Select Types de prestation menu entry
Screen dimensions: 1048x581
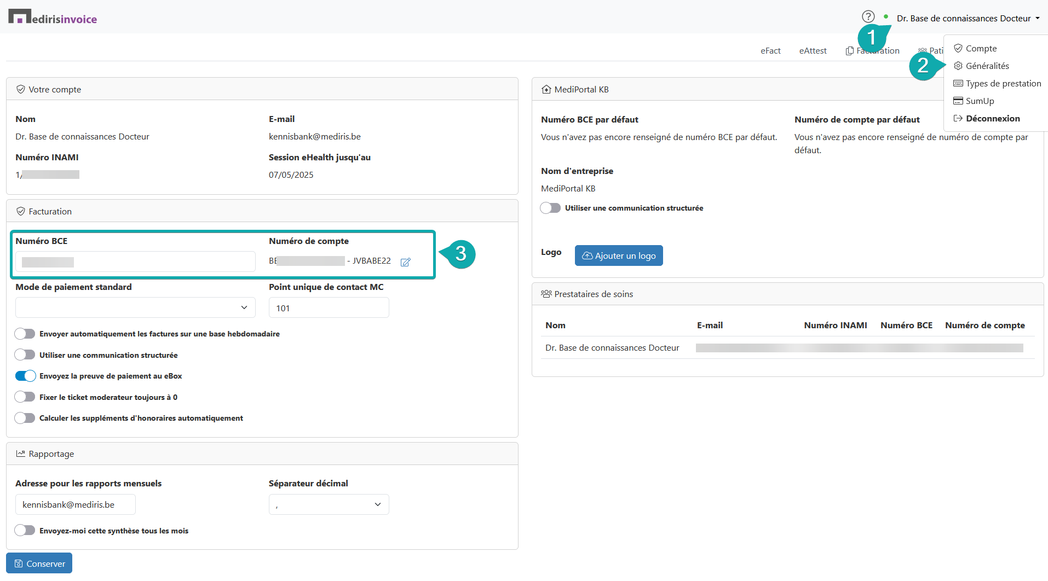(998, 83)
